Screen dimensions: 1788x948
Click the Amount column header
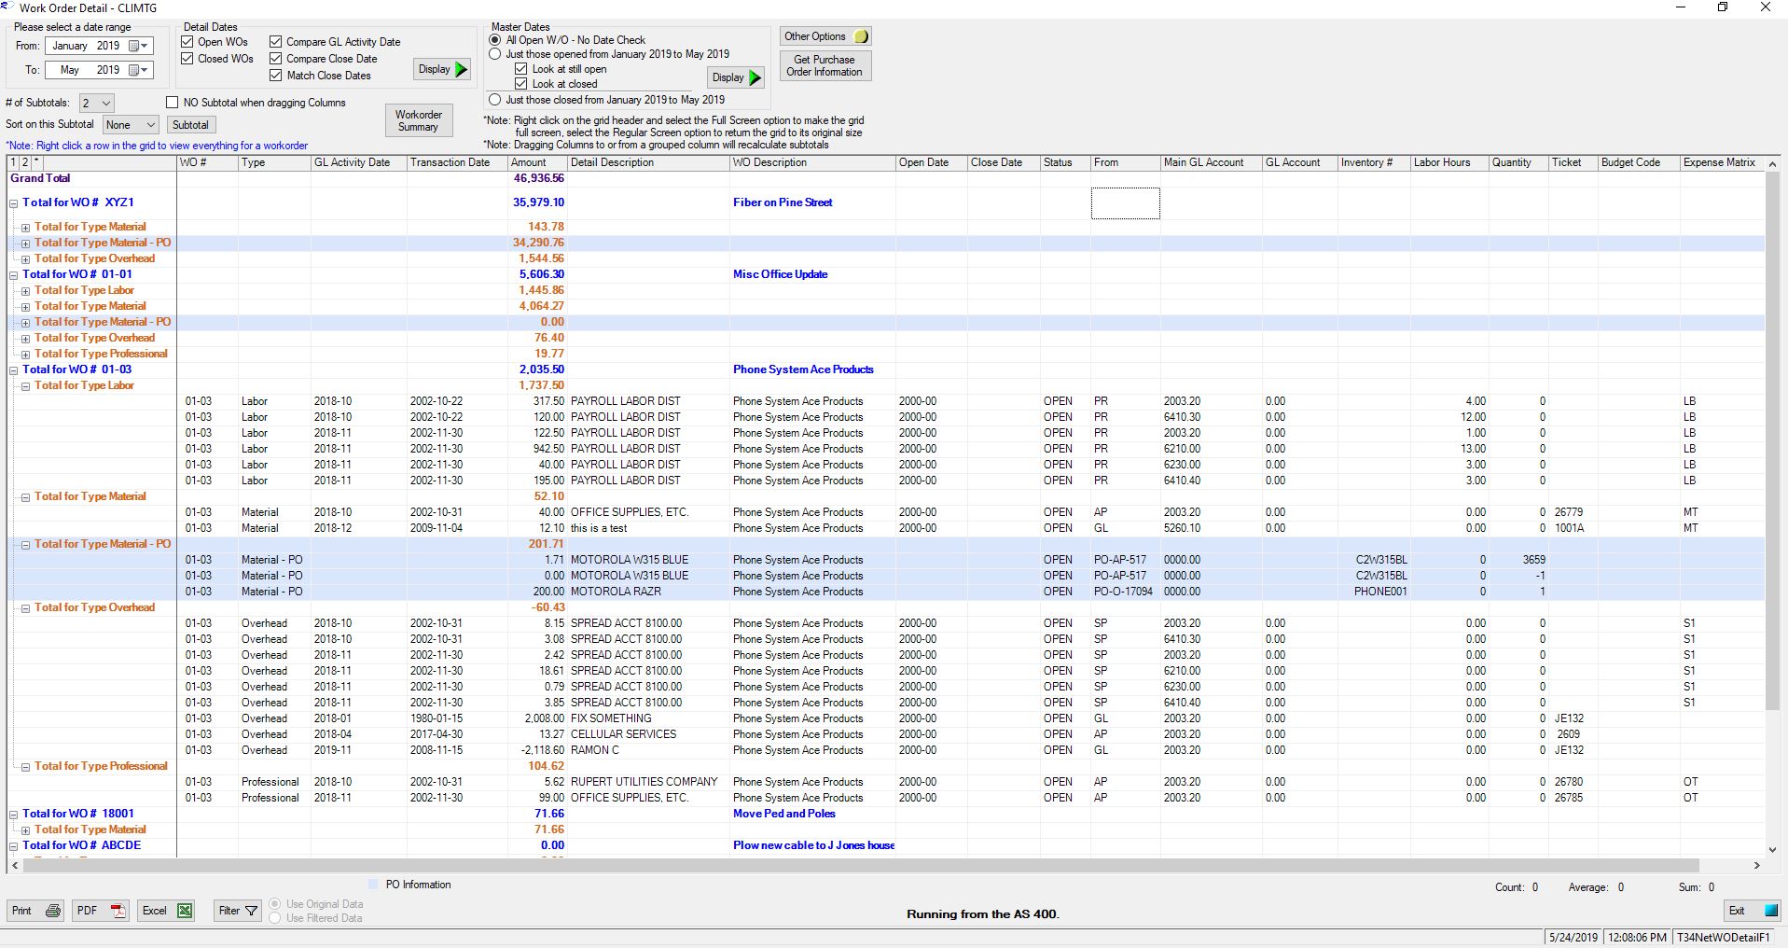[537, 162]
